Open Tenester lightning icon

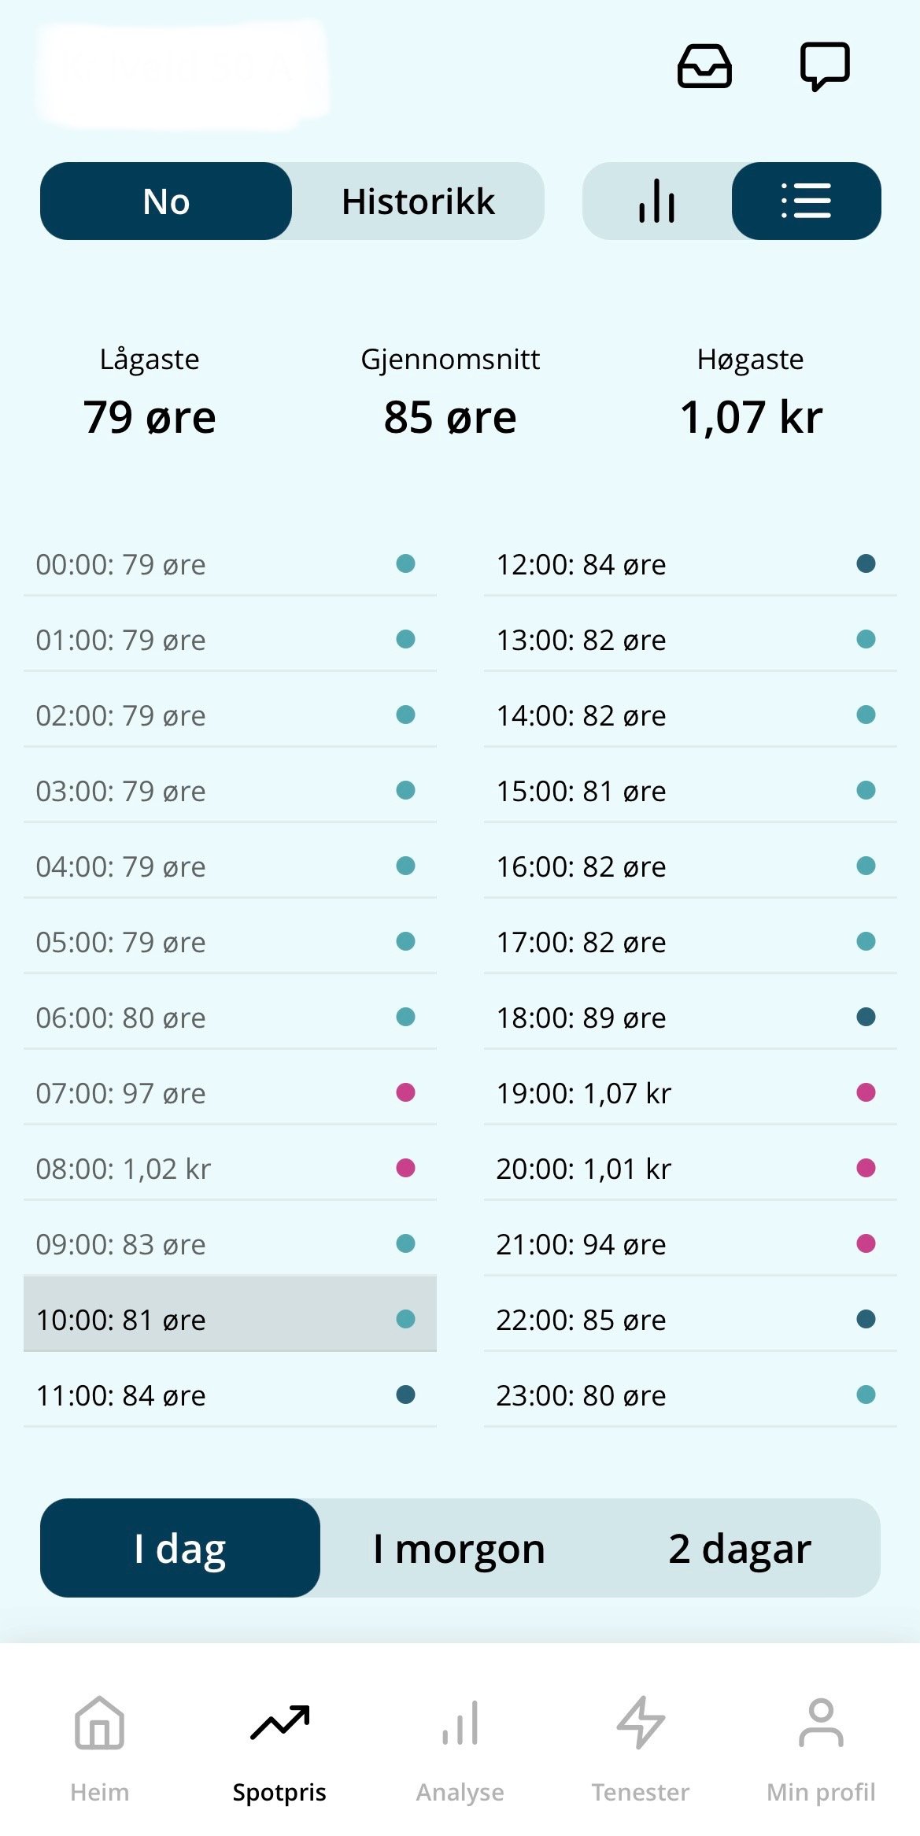coord(641,1723)
